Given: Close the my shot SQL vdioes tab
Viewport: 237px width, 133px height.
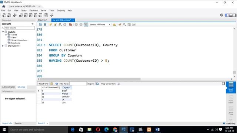Looking at the screenshot, I should [73, 20].
